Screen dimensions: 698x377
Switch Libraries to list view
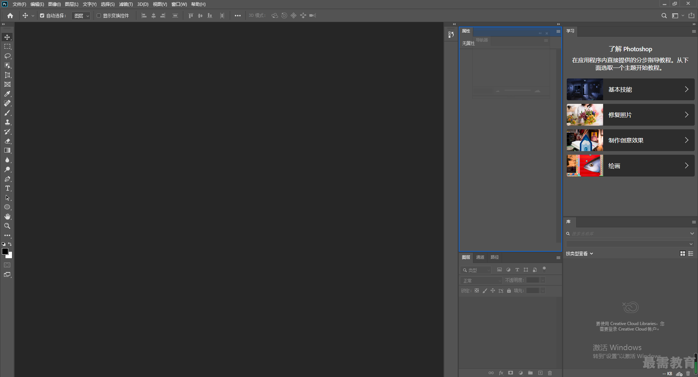pyautogui.click(x=691, y=254)
